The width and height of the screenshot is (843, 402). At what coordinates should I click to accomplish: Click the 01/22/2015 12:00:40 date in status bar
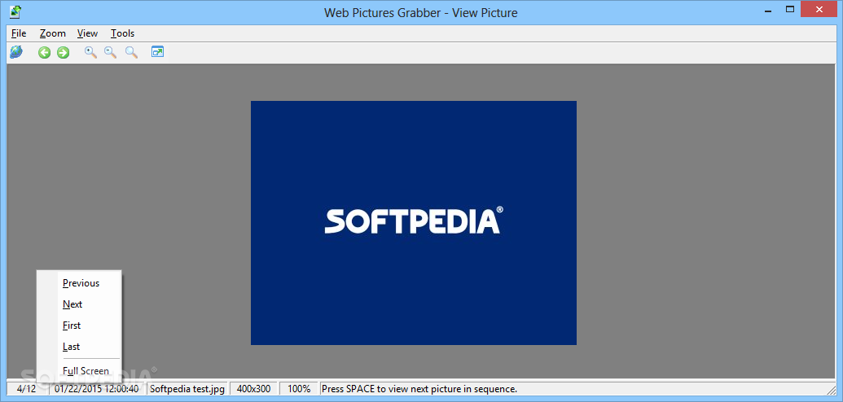coord(97,388)
